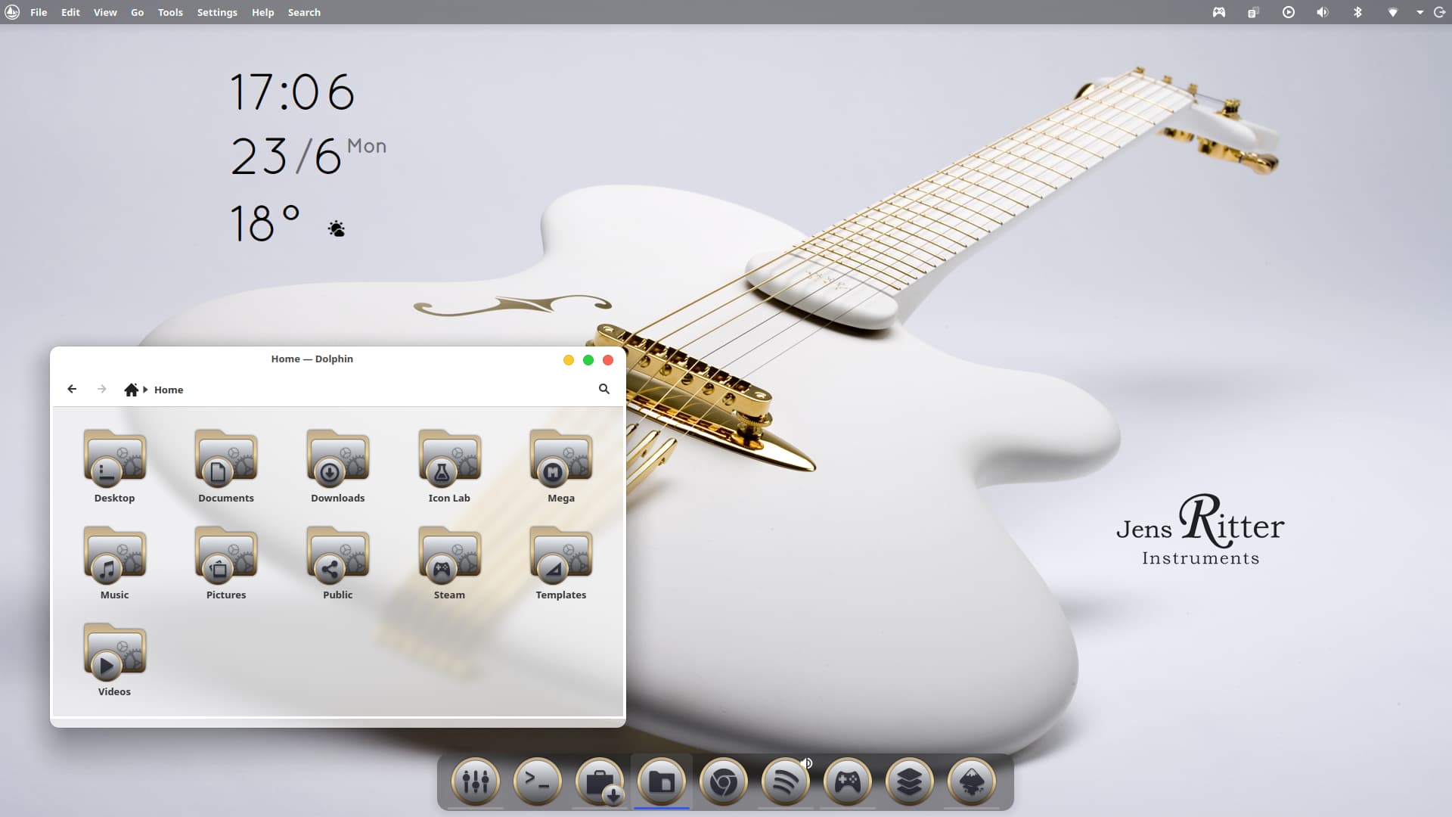Expand the breadcrumb arrow before Home
The width and height of the screenshot is (1452, 817).
click(x=145, y=390)
